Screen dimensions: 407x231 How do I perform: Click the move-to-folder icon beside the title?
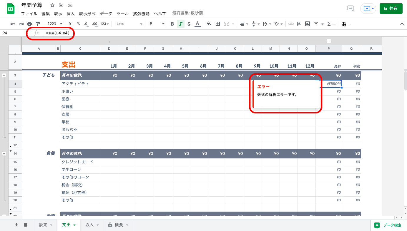point(61,6)
